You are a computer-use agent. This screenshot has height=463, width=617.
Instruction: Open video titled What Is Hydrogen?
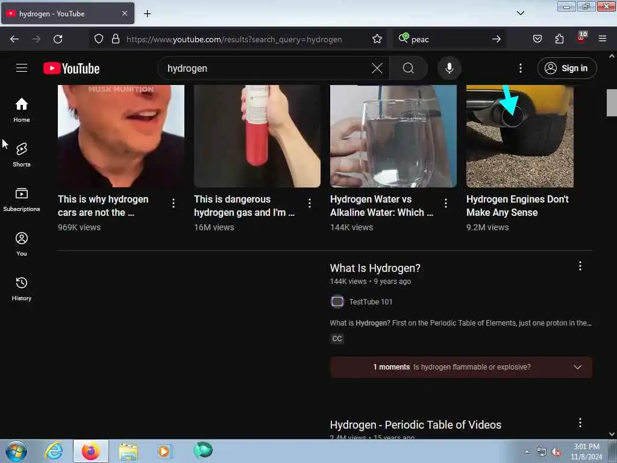pos(375,268)
